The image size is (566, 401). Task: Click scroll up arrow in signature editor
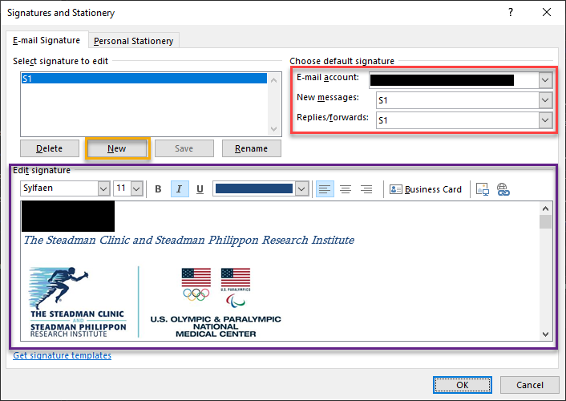(545, 209)
